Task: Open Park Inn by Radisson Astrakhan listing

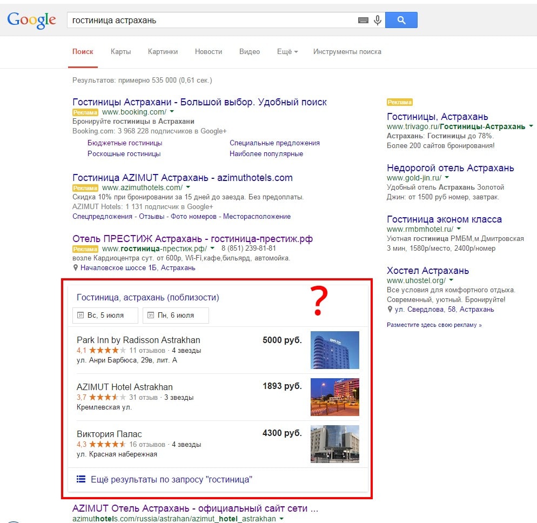Action: coord(138,340)
